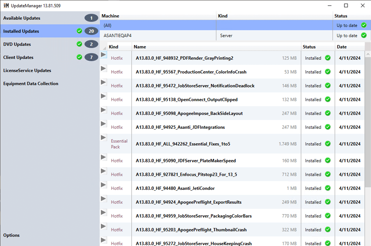Select the ASANTIEQAP4 machine row
The image size is (371, 246).
coord(120,36)
